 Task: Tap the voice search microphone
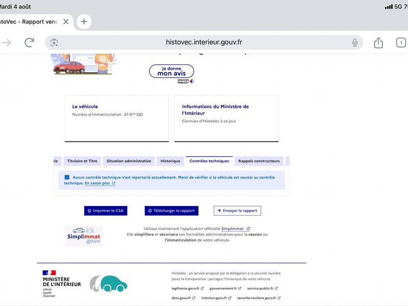354,42
